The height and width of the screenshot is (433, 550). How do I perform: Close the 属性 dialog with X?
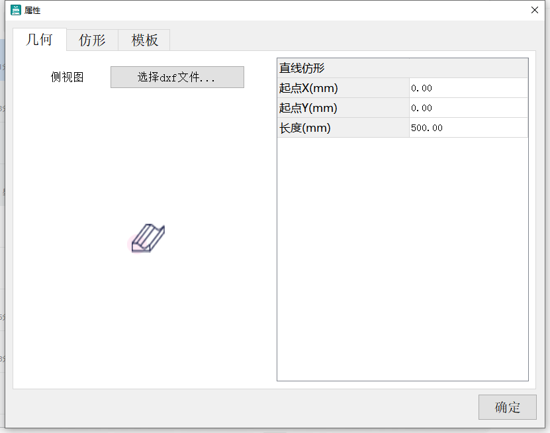(x=534, y=10)
